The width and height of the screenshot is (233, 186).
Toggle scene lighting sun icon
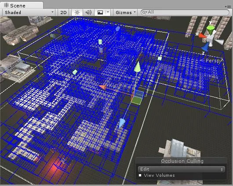point(77,12)
